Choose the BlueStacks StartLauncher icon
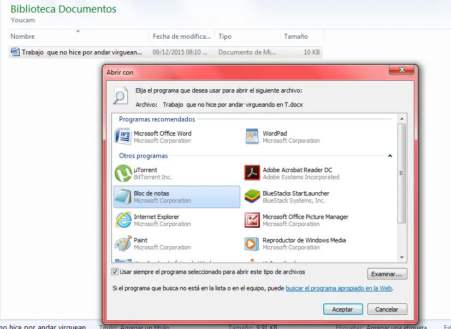The image size is (451, 329). [252, 197]
